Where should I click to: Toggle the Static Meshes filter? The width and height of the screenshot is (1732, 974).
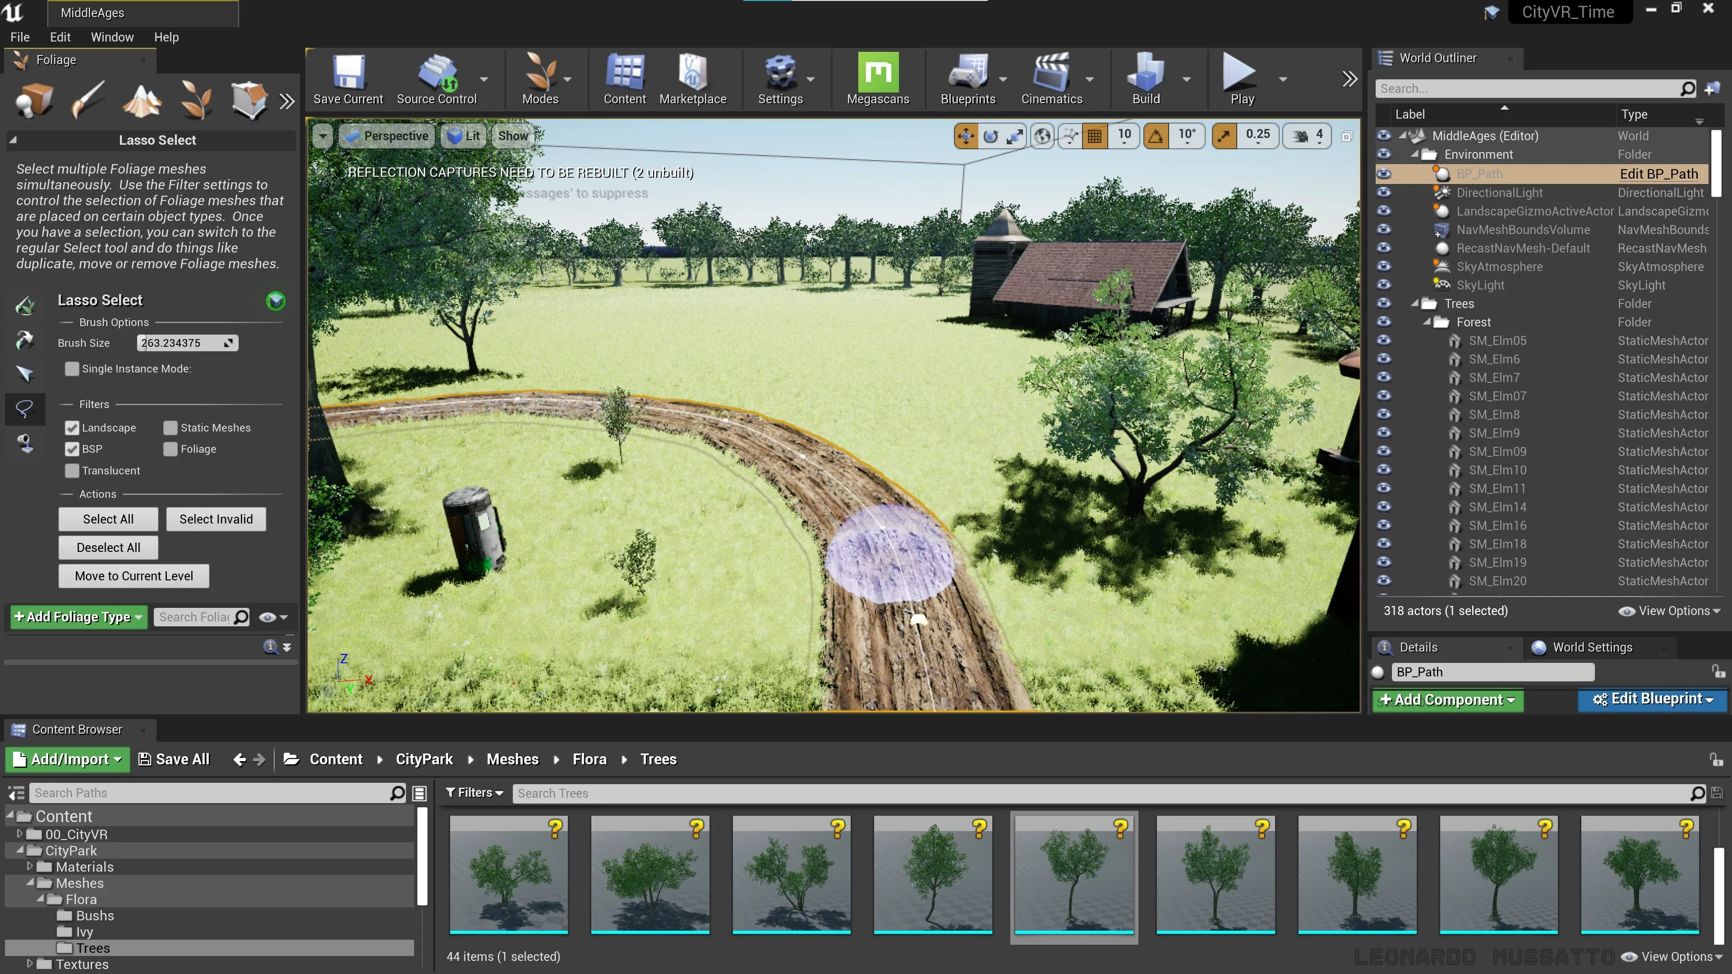tap(170, 427)
